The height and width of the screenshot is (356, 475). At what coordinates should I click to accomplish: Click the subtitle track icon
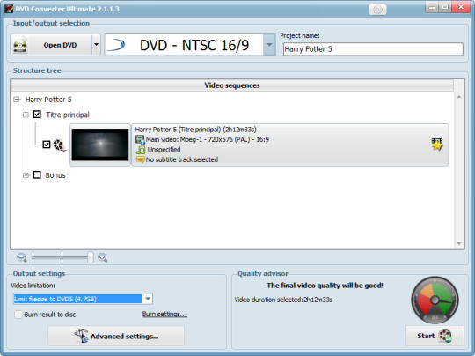point(140,159)
